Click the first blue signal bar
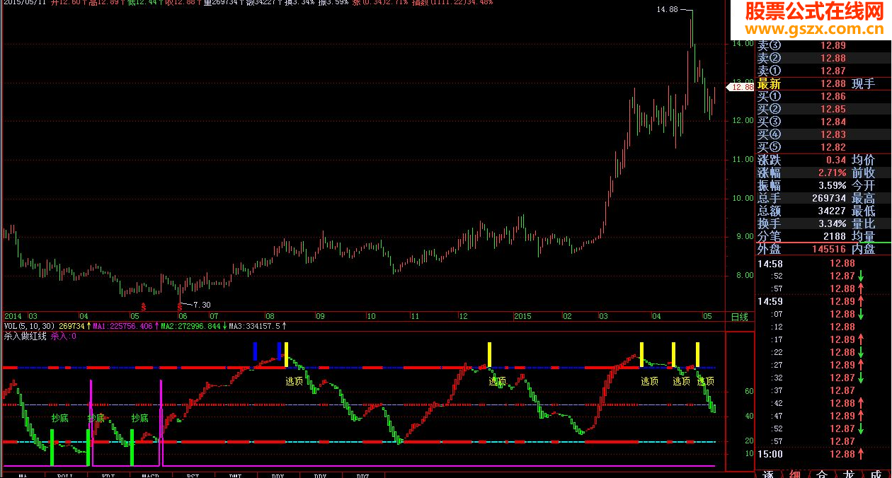Viewport: 892px width, 478px height. coord(255,351)
